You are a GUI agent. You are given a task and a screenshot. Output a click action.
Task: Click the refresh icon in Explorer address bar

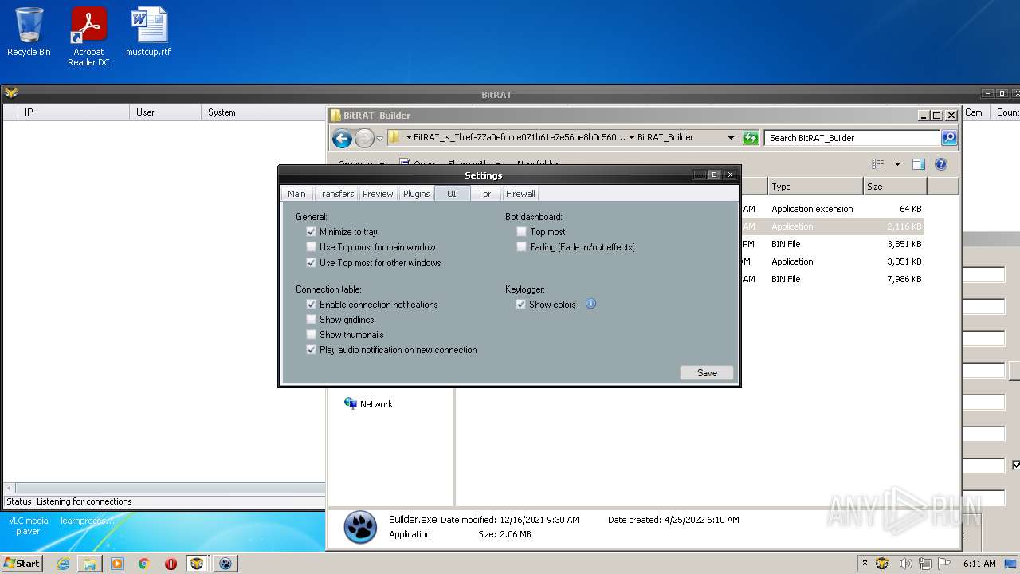(x=751, y=138)
